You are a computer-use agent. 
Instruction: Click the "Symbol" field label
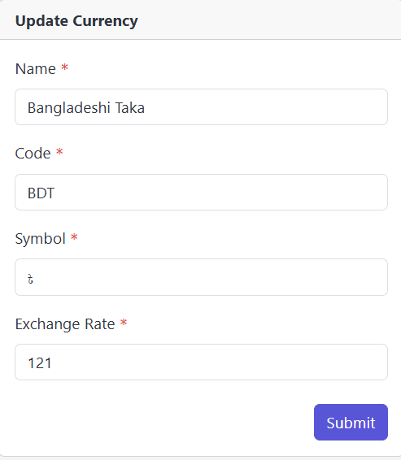(x=40, y=239)
